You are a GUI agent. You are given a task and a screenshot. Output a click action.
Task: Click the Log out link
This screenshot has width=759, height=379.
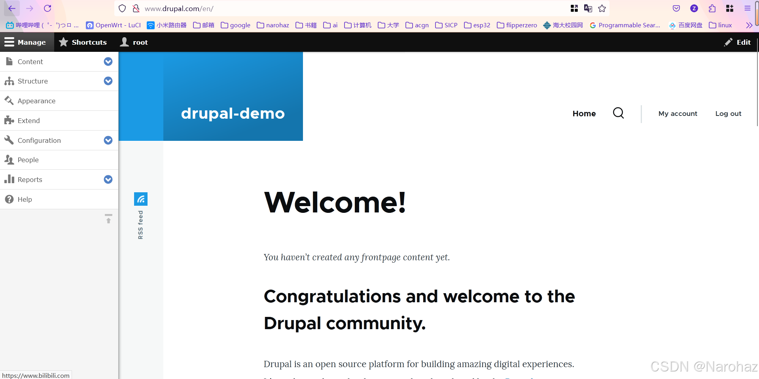728,113
